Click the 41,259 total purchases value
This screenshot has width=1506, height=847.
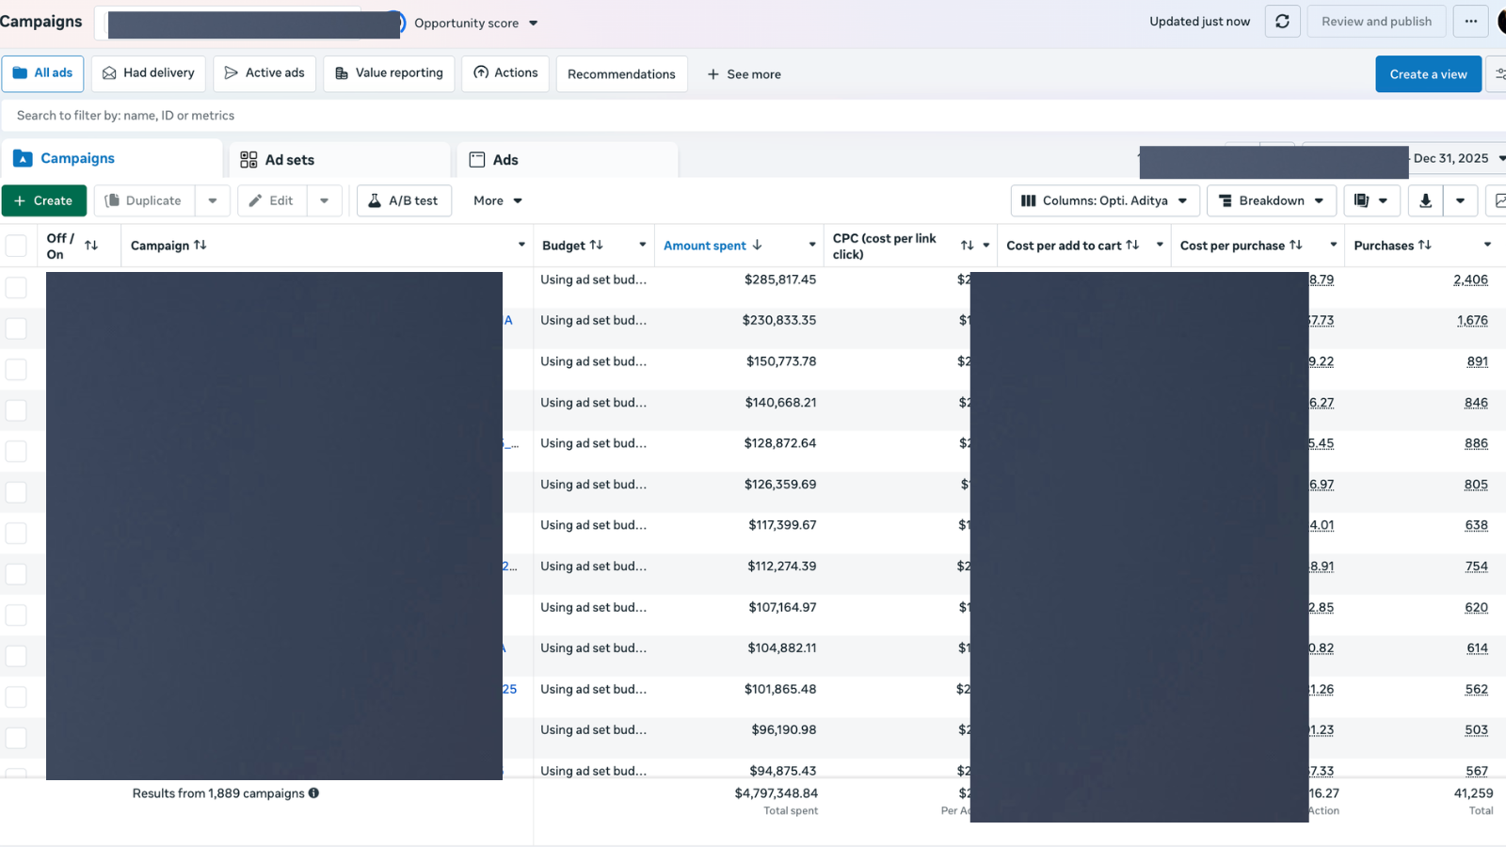point(1473,793)
